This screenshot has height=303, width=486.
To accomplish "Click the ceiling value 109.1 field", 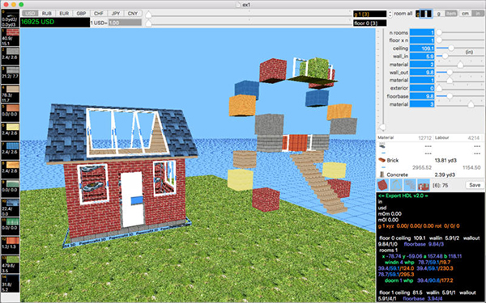I will pyautogui.click(x=422, y=48).
